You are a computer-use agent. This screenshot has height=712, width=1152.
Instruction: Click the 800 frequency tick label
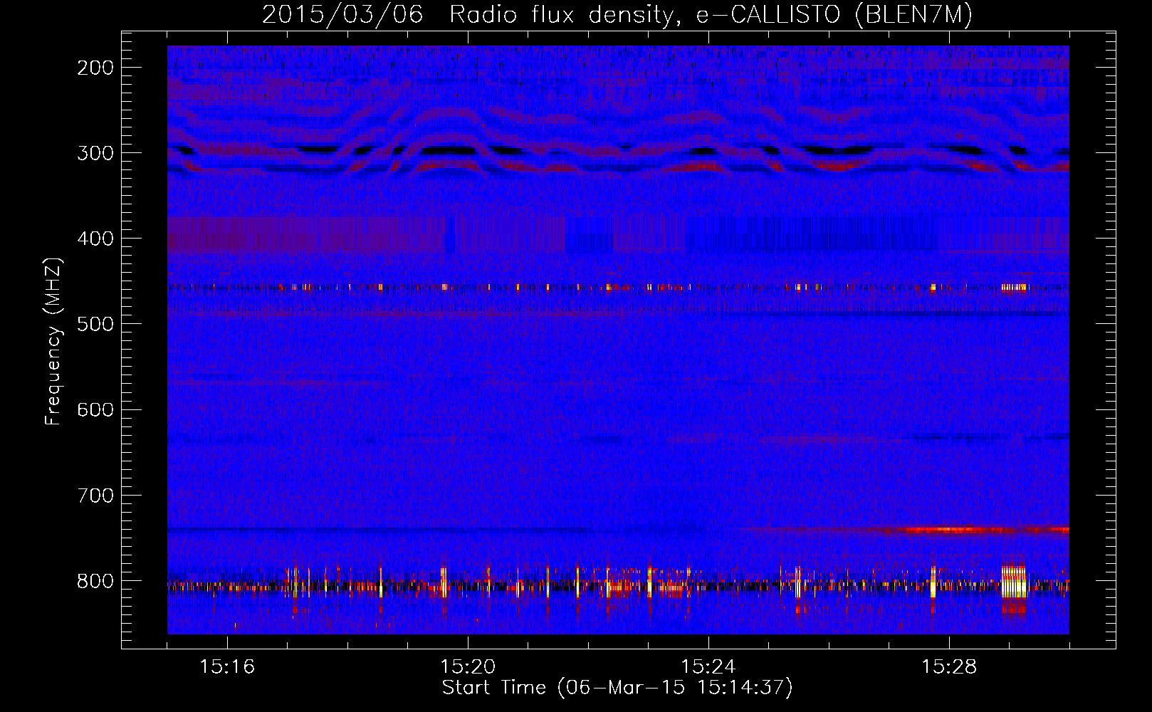click(95, 580)
